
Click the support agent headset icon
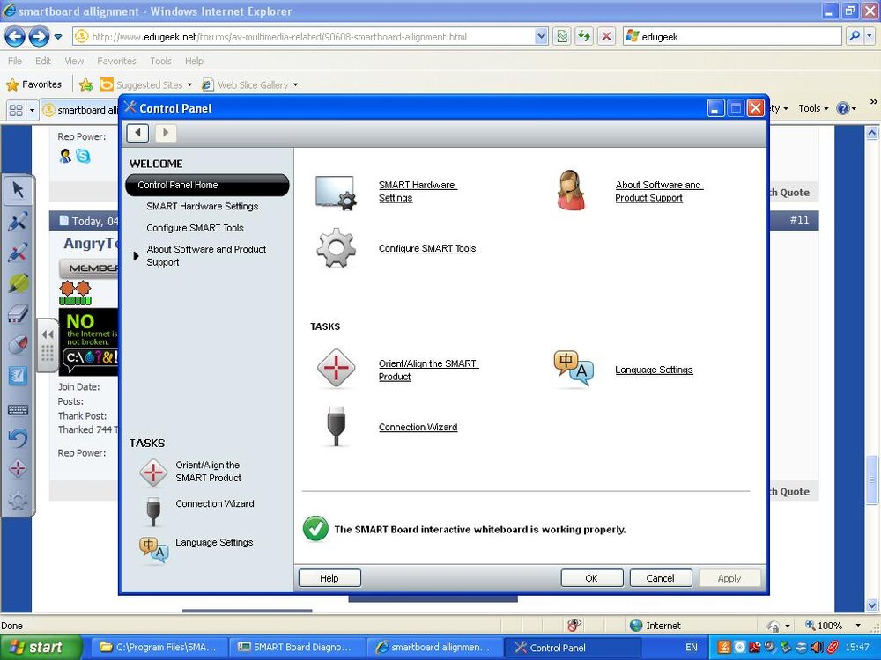tap(571, 190)
